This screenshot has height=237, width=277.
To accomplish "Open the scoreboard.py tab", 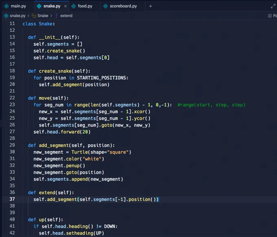I will [123, 6].
